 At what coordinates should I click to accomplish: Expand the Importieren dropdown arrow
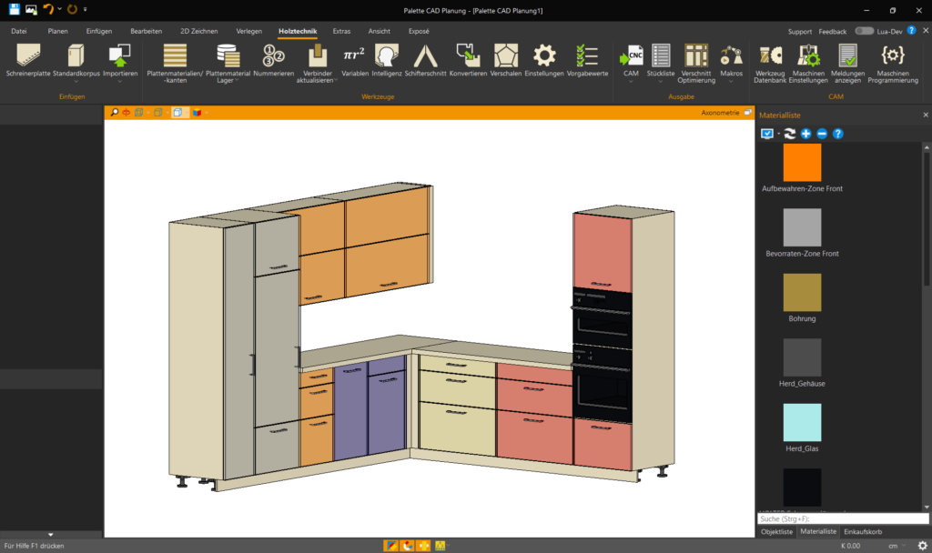click(120, 81)
